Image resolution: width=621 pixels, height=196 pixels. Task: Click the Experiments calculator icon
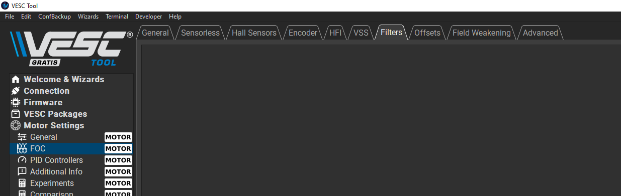(22, 183)
